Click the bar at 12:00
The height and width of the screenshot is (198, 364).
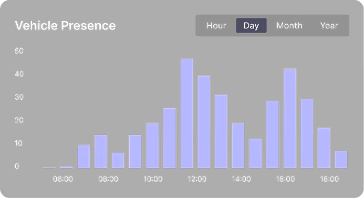(x=204, y=122)
